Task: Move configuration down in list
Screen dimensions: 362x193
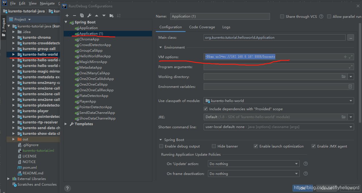Action: pyautogui.click(x=104, y=16)
